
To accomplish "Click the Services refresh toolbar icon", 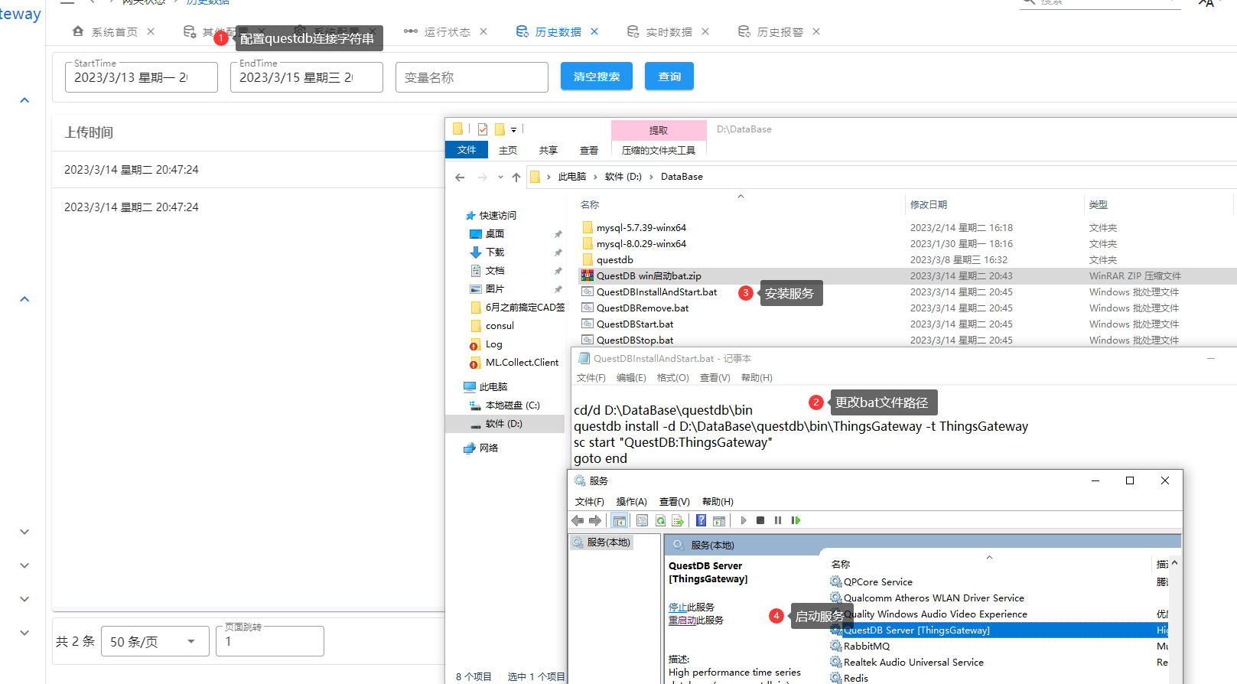I will pos(660,520).
